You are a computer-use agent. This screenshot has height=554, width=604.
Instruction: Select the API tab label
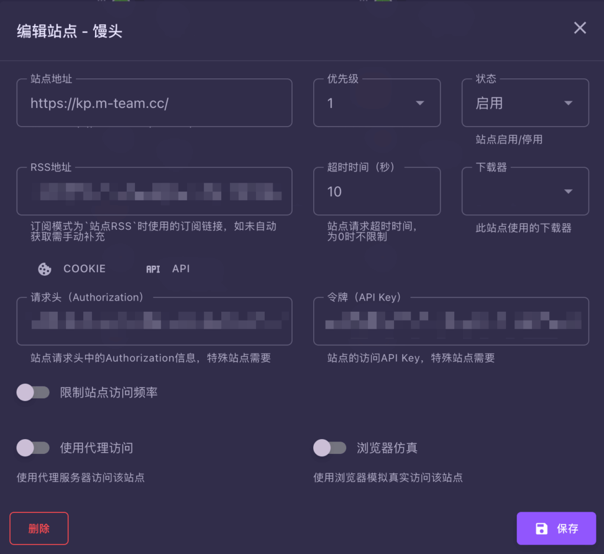coord(180,269)
